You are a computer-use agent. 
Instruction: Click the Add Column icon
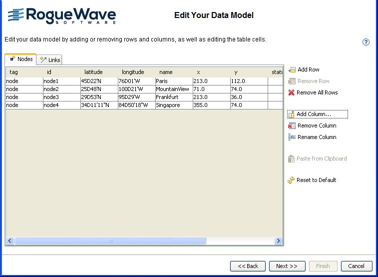pos(292,114)
